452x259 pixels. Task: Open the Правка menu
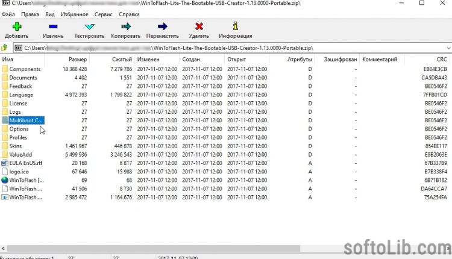pyautogui.click(x=30, y=14)
